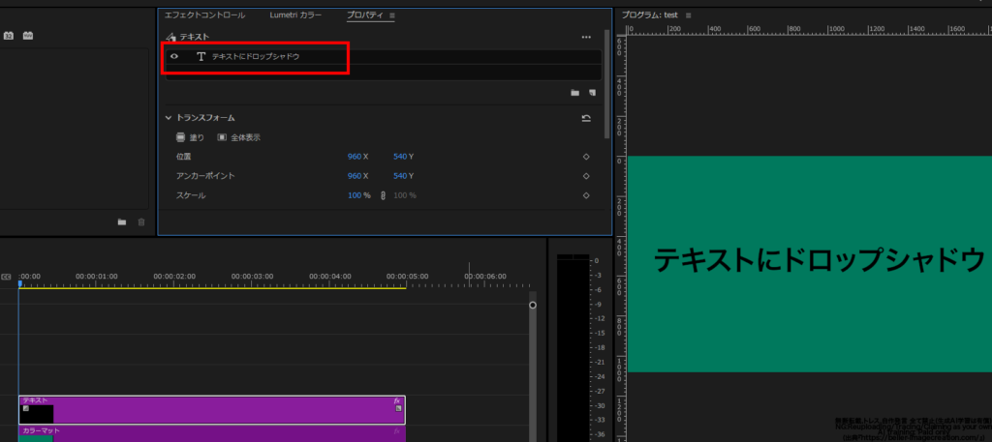
Task: Jump to 00:00:06:00 on the time ruler
Action: pos(485,277)
